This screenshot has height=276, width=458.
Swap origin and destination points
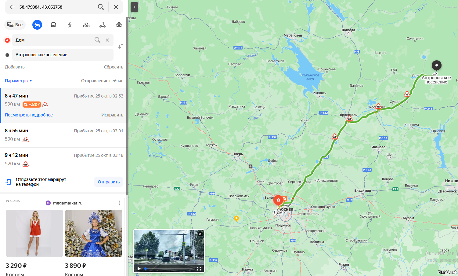click(121, 46)
